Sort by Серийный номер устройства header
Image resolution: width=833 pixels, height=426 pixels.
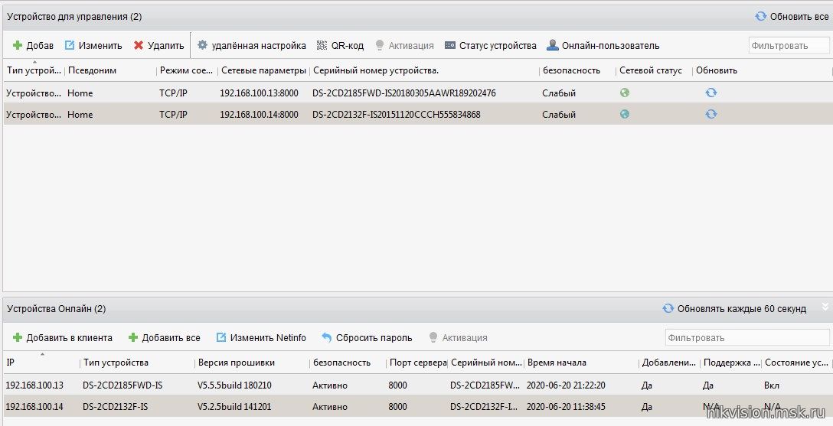point(376,70)
